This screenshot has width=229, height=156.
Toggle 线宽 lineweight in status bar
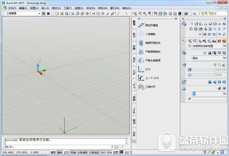coord(116,152)
